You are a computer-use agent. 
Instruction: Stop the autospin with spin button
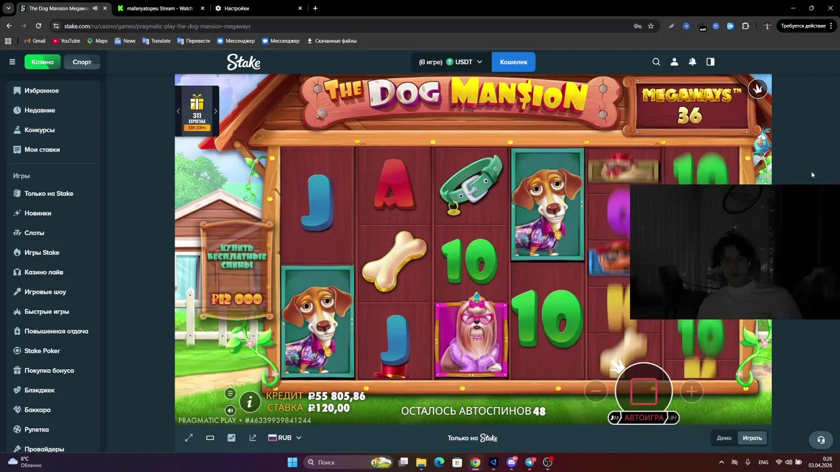[x=644, y=391]
